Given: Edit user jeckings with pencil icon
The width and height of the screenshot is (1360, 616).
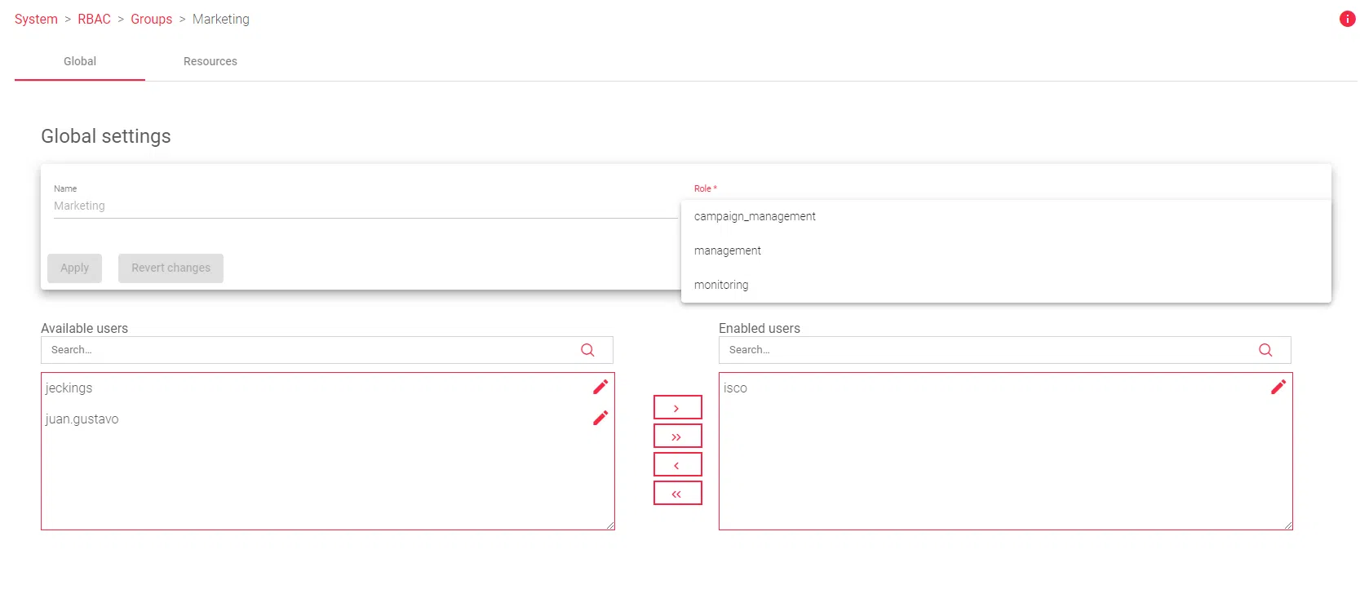Looking at the screenshot, I should click(x=600, y=387).
